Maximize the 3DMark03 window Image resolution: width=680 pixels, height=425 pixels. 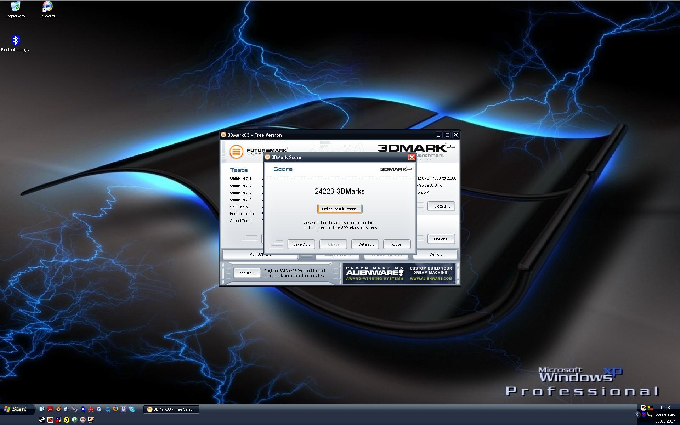click(447, 135)
